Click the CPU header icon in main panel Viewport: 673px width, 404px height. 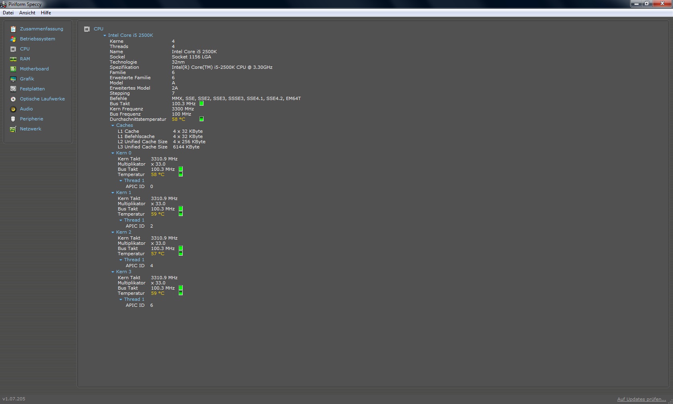pyautogui.click(x=87, y=29)
